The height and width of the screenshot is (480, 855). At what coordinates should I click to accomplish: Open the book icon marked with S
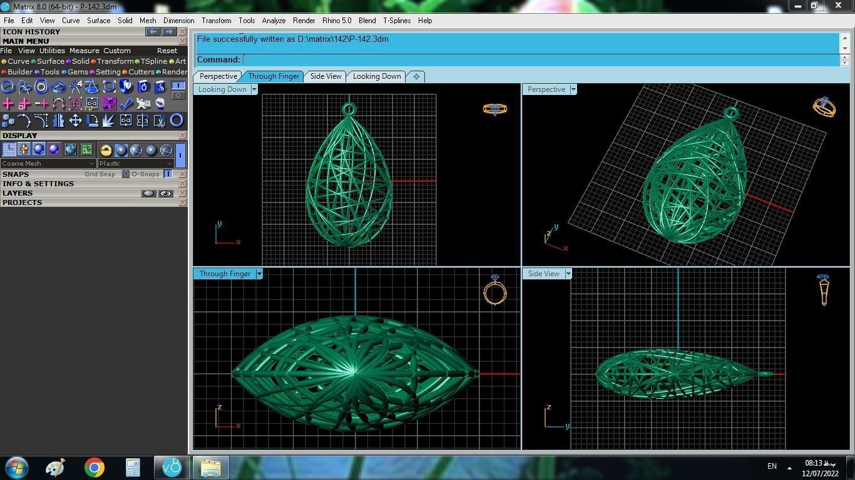point(160,87)
